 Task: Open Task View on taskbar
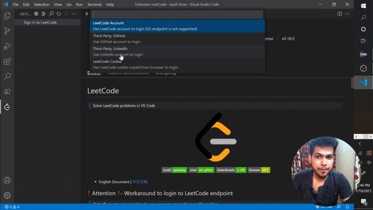pyautogui.click(x=363, y=41)
